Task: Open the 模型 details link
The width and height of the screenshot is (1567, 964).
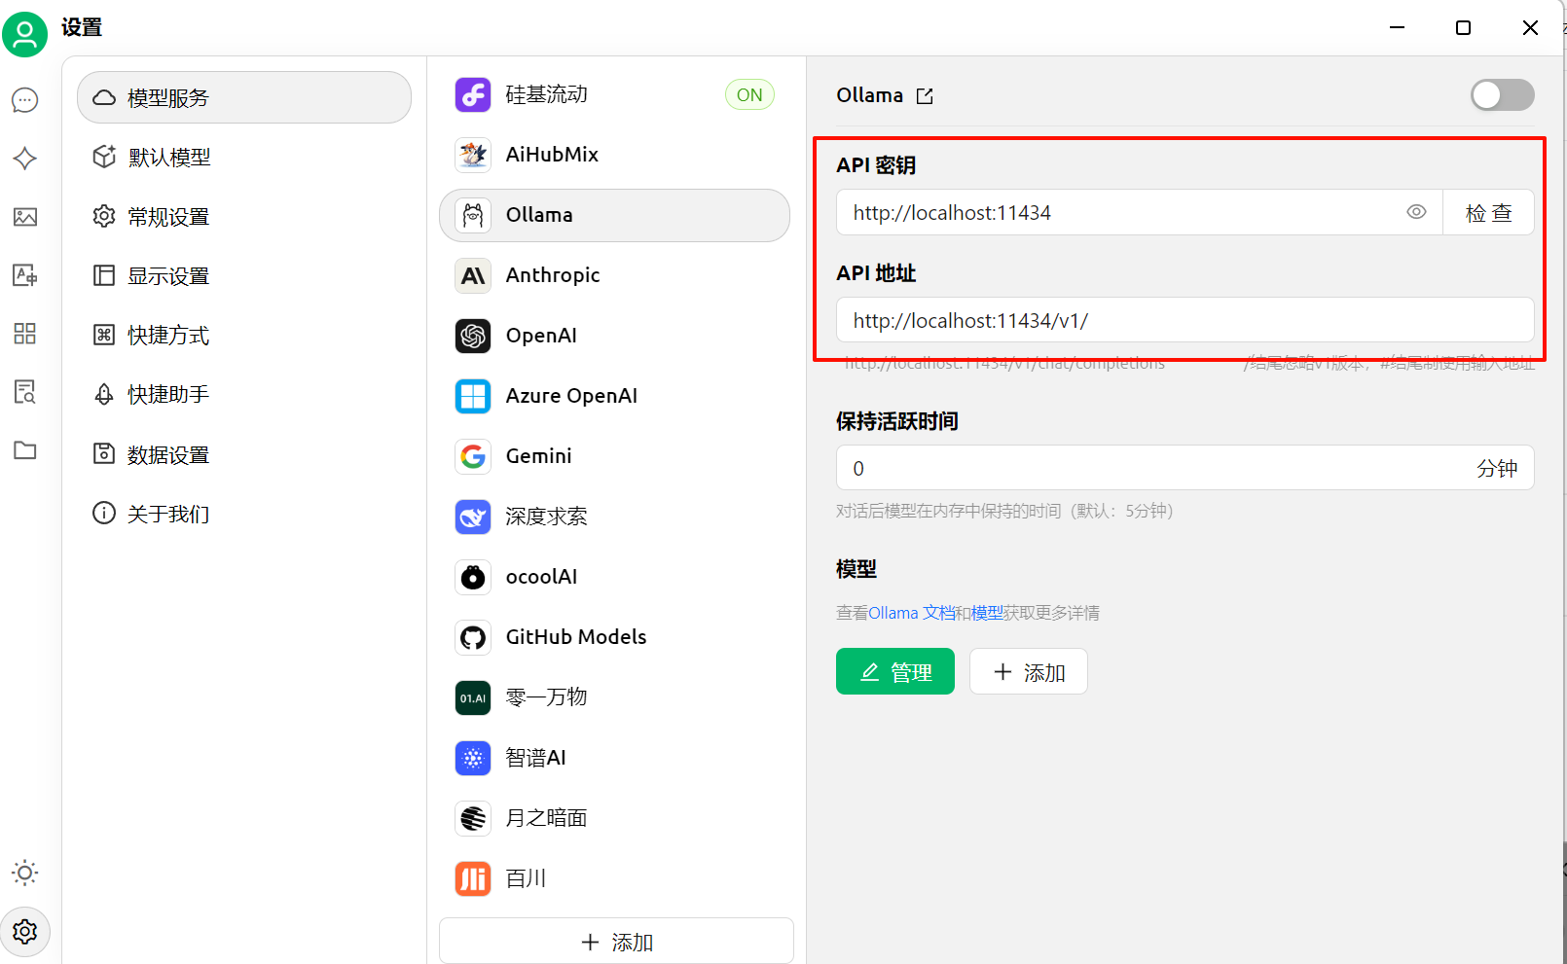Action: click(987, 613)
